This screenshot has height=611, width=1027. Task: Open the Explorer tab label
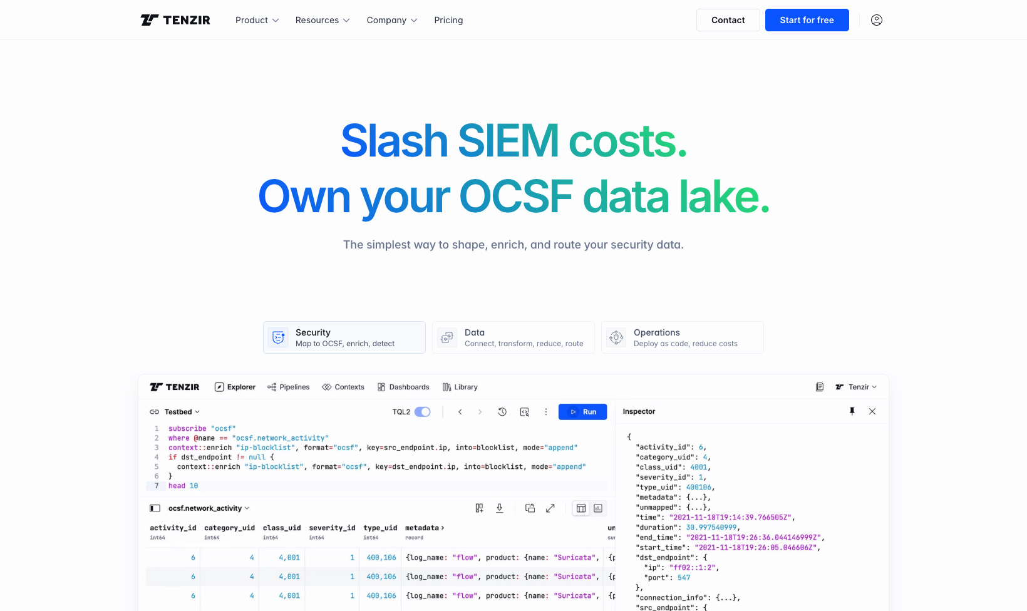[241, 387]
